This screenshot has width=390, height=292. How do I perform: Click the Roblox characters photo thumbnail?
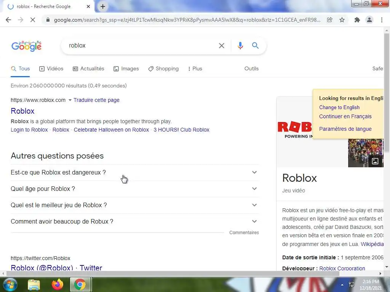pos(365,153)
